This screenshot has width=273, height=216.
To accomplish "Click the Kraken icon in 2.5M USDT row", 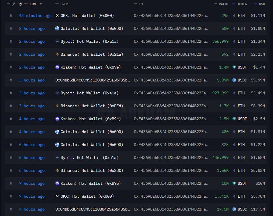I will coord(57,119).
